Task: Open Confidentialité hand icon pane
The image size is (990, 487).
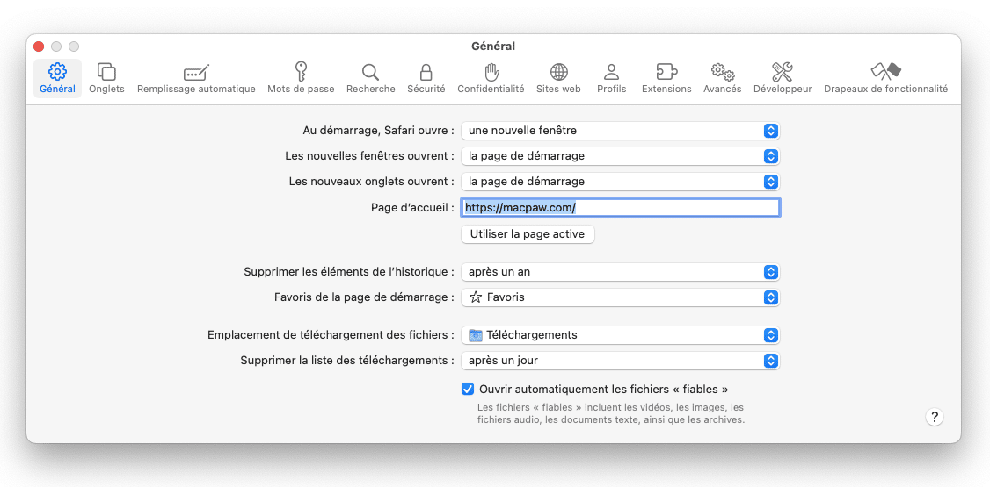Action: click(x=491, y=79)
